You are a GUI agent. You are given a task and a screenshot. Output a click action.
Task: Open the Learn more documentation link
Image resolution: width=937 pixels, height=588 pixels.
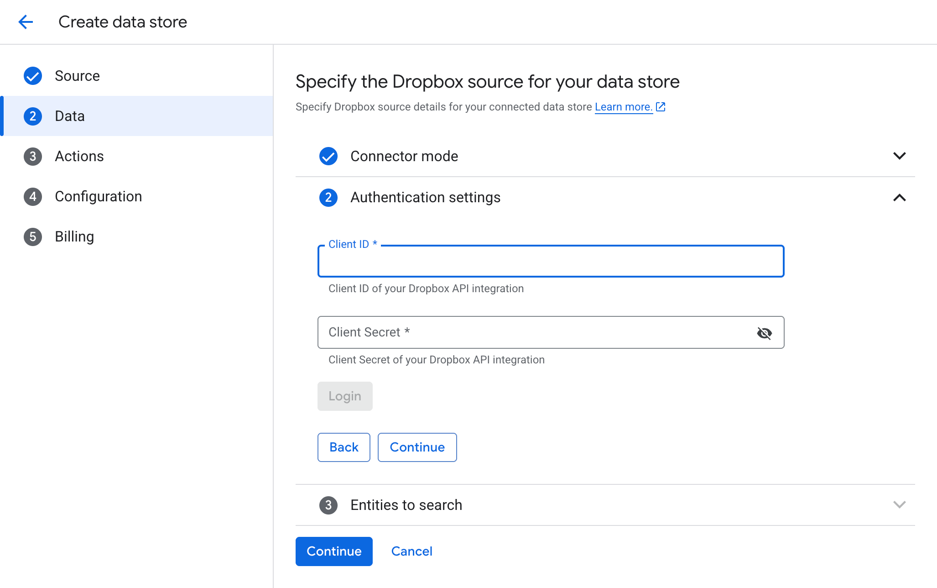(x=623, y=106)
